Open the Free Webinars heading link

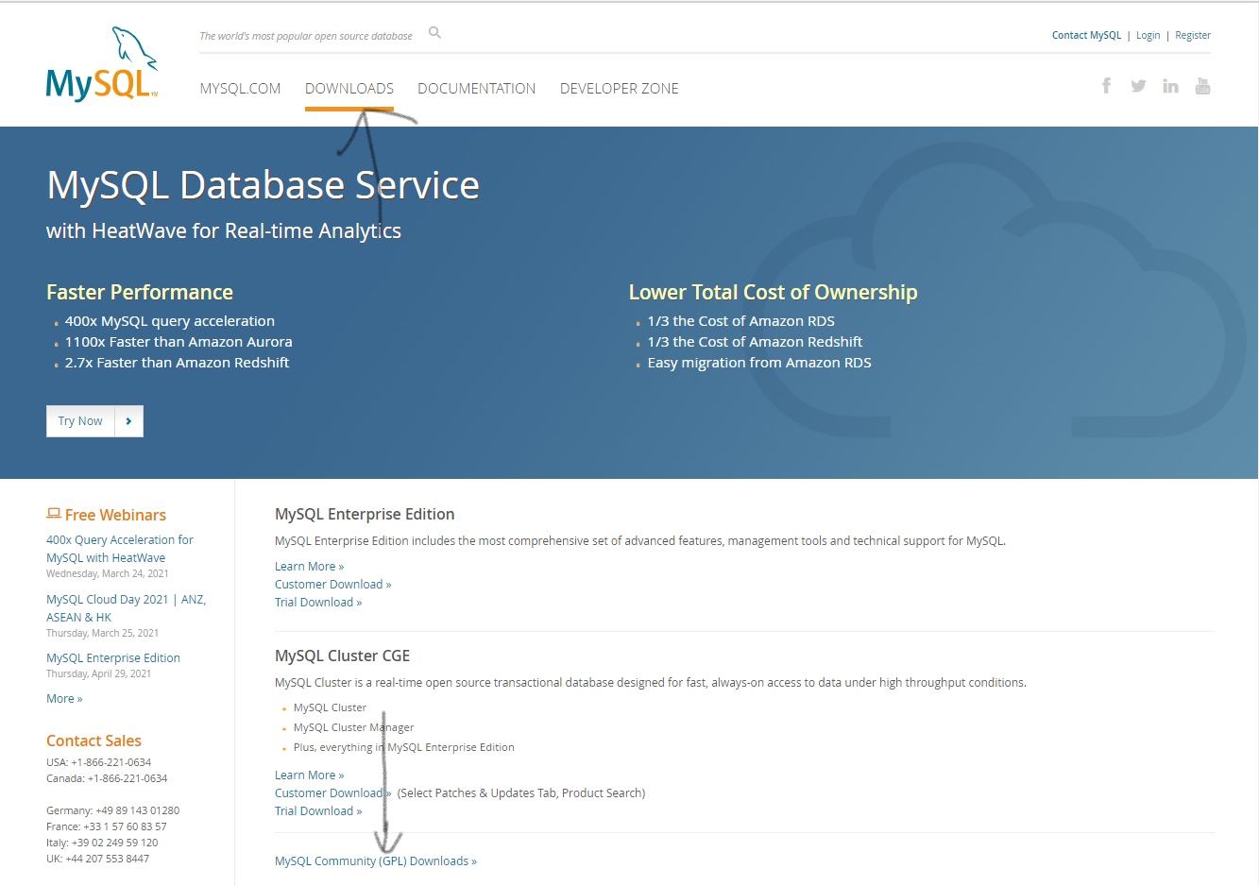tap(115, 515)
